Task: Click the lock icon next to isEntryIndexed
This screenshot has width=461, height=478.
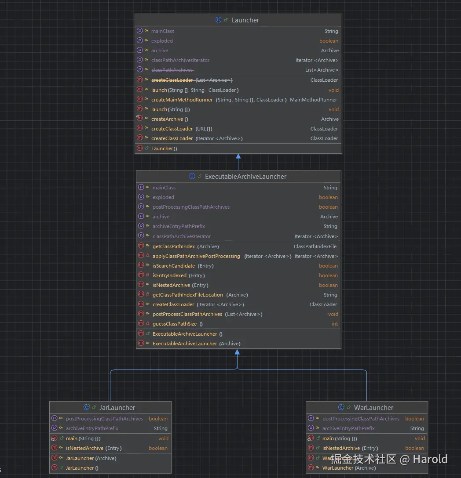Action: 147,275
